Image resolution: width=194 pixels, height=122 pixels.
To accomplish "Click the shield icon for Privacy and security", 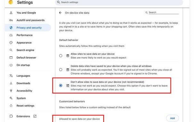I will [x=11, y=28].
